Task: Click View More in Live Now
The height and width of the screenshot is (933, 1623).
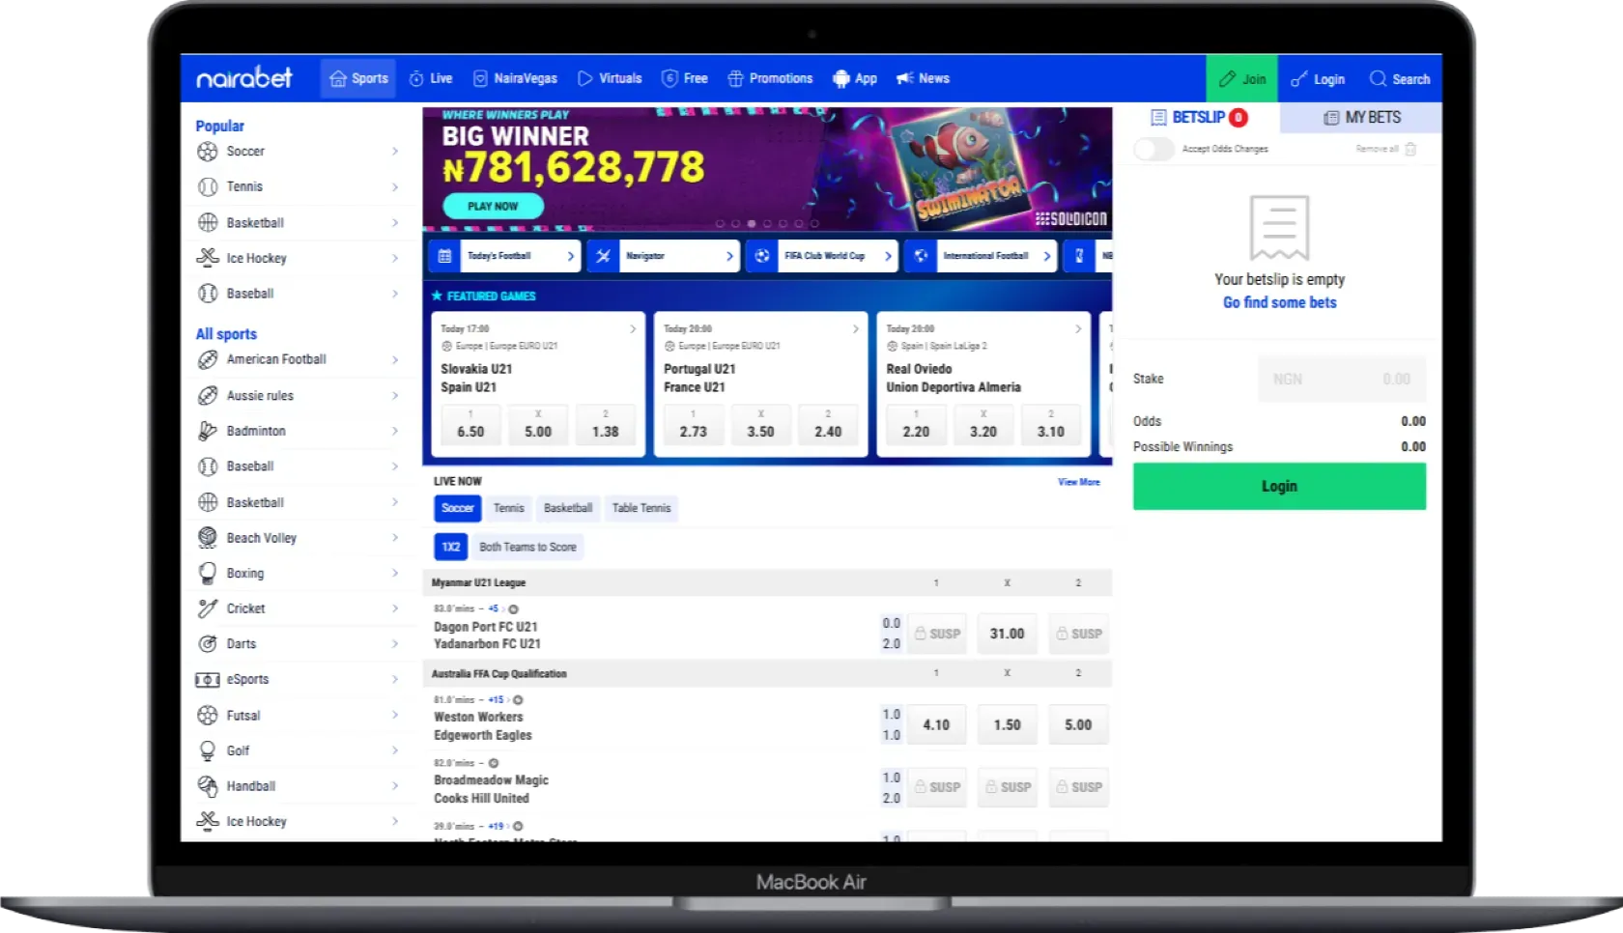Action: coord(1078,482)
